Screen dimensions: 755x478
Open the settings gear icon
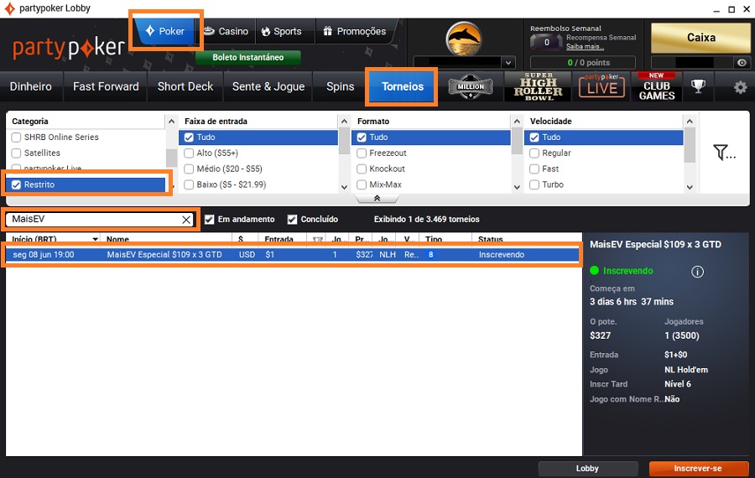pos(740,87)
